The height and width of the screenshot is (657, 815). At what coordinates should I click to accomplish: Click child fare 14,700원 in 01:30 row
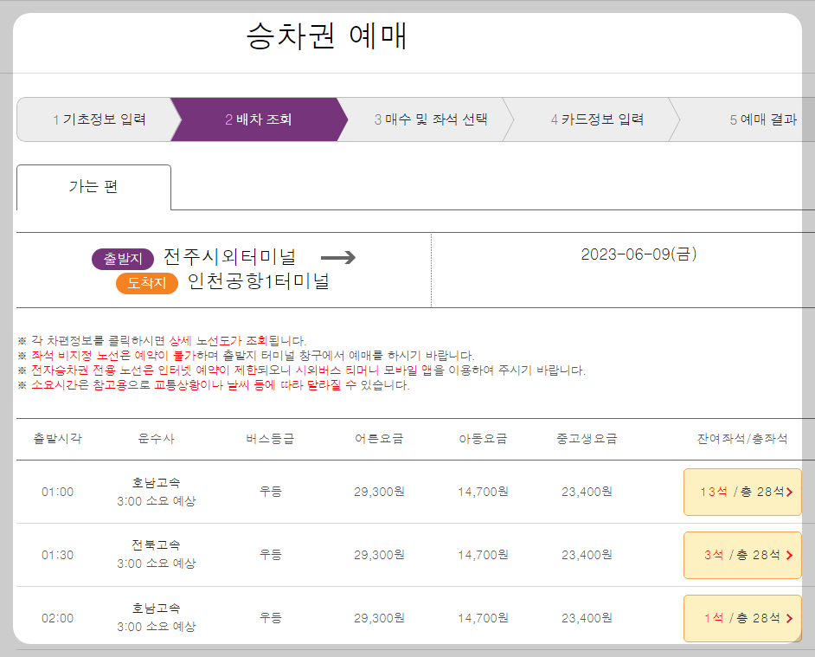pyautogui.click(x=483, y=555)
